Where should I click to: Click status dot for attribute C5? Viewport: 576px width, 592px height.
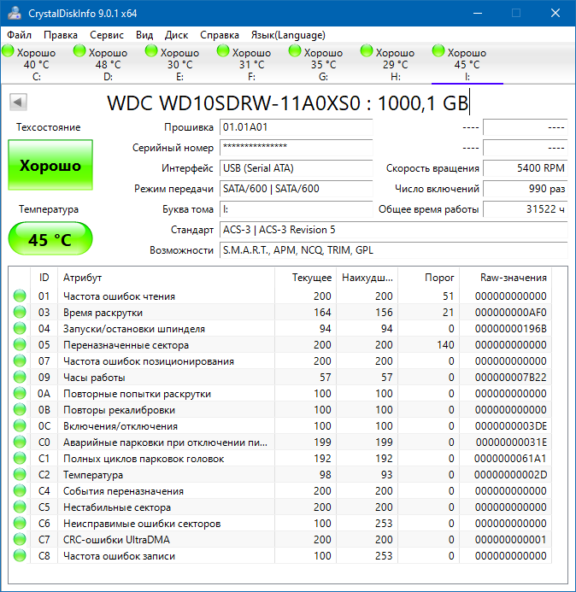tap(20, 507)
